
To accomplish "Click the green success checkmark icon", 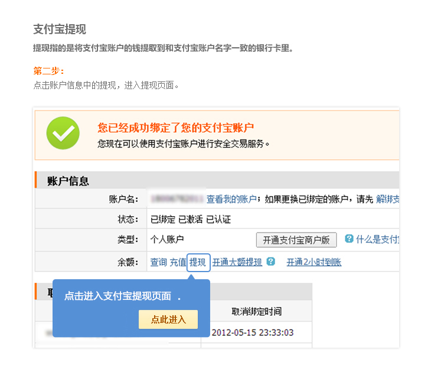I will click(x=63, y=133).
